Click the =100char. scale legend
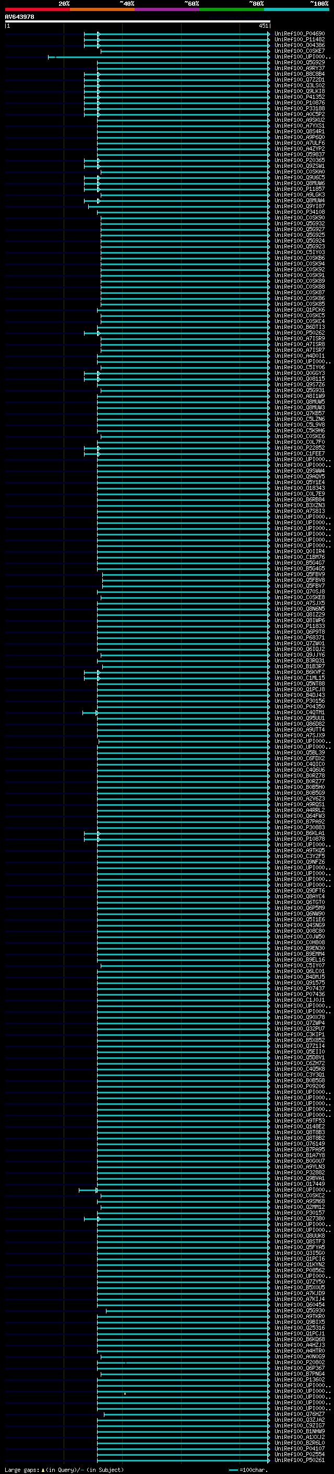 pyautogui.click(x=248, y=1470)
